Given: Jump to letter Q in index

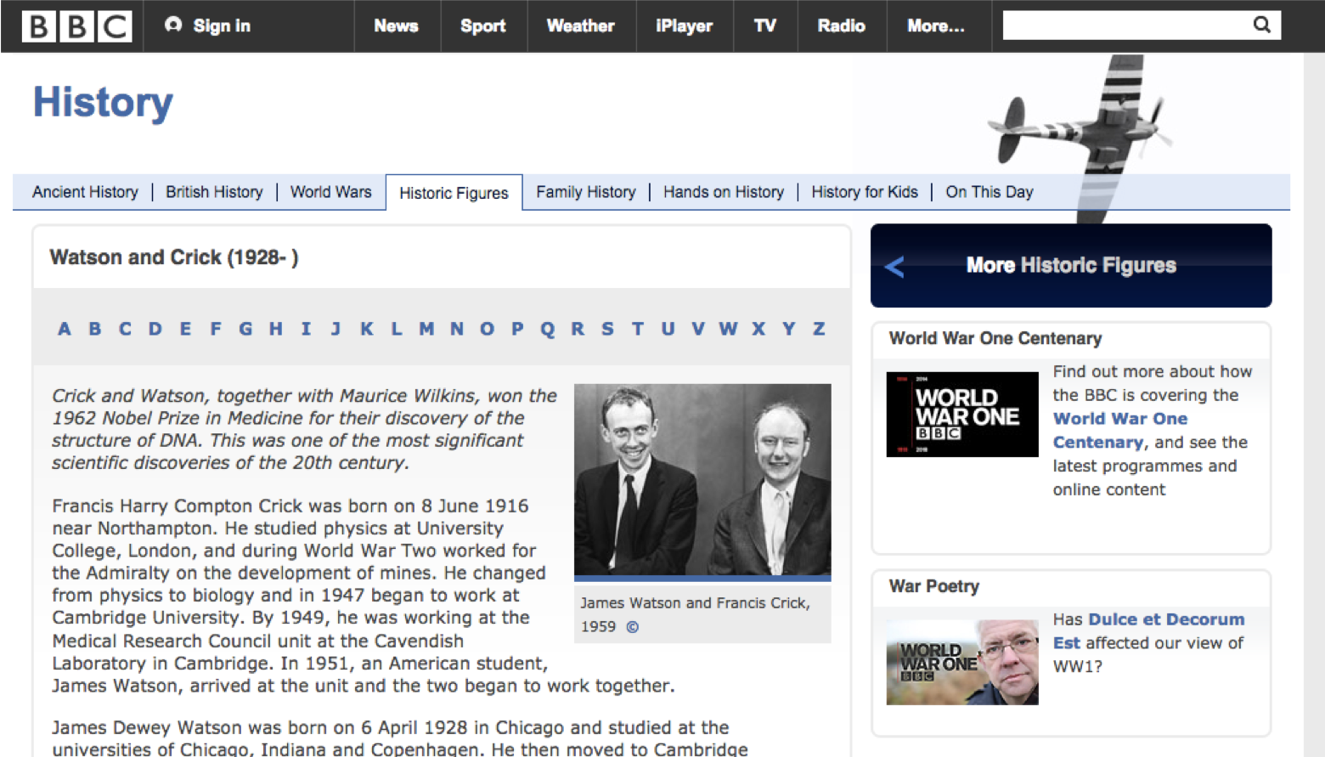Looking at the screenshot, I should 548,329.
